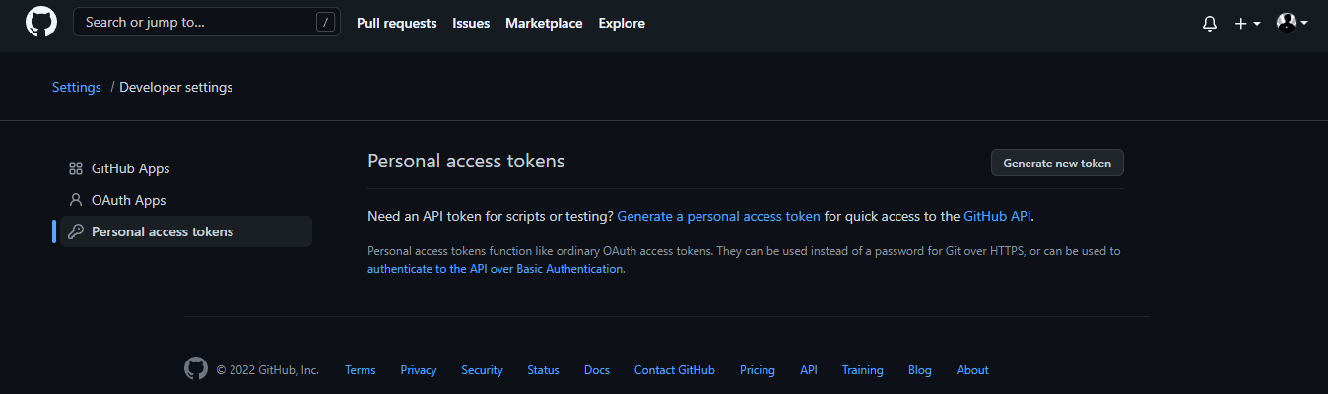This screenshot has width=1328, height=394.
Task: Open Issues in the top navigation
Action: click(471, 23)
